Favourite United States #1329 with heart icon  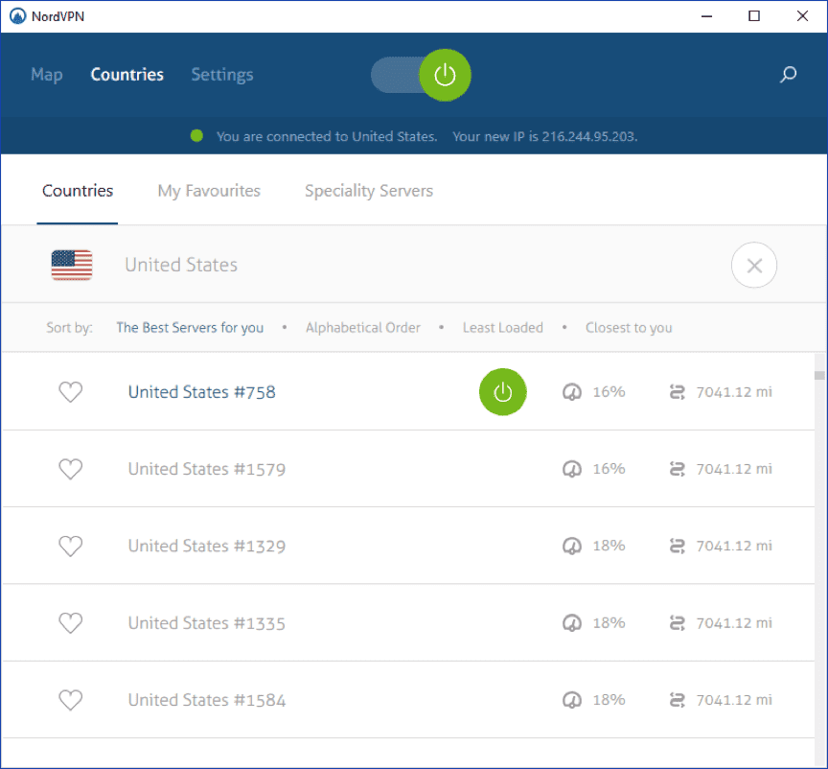(x=70, y=546)
